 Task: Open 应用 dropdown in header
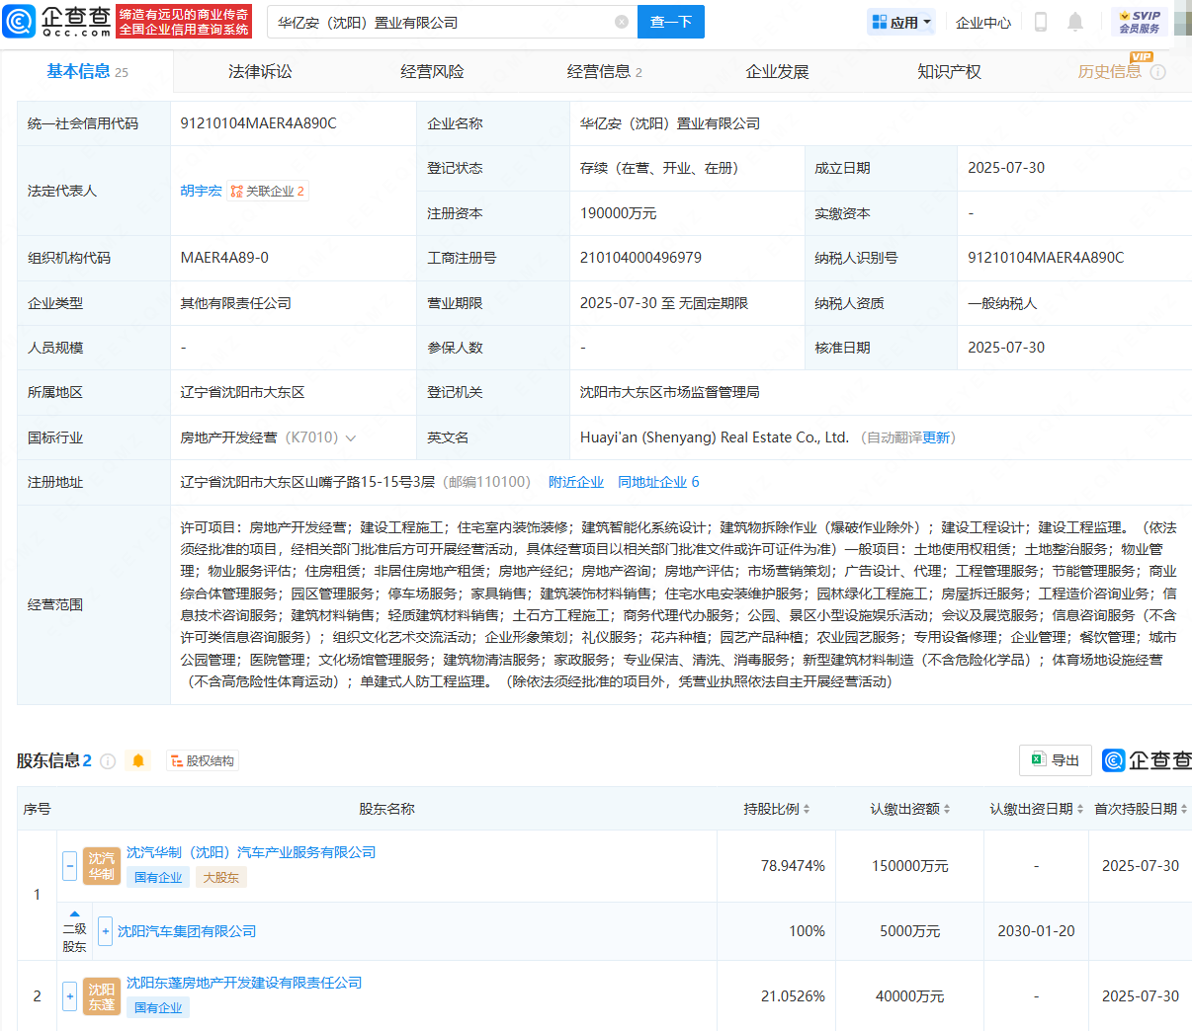click(x=901, y=22)
